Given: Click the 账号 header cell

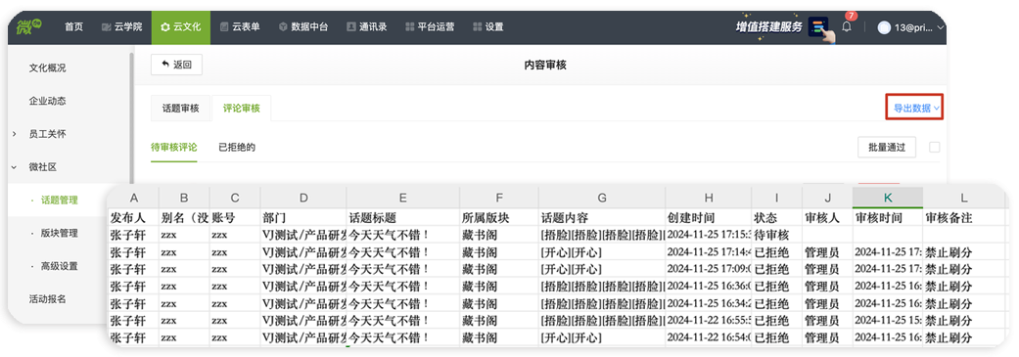Looking at the screenshot, I should pos(235,217).
